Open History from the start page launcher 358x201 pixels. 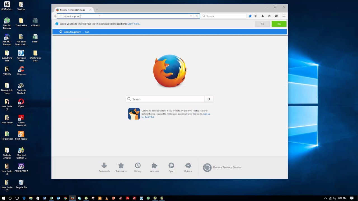138,167
